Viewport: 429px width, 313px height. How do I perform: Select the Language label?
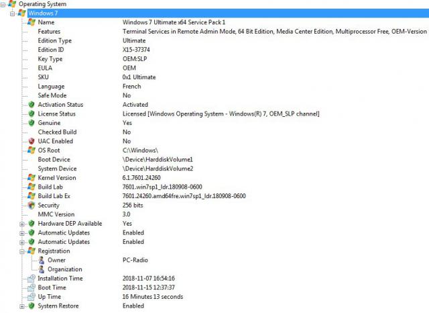click(51, 87)
